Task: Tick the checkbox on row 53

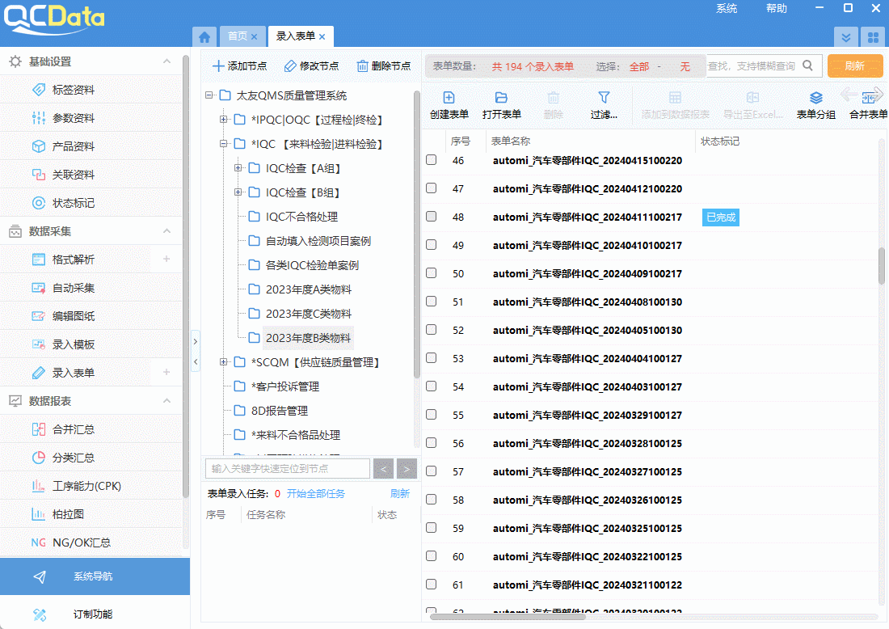Action: click(431, 358)
